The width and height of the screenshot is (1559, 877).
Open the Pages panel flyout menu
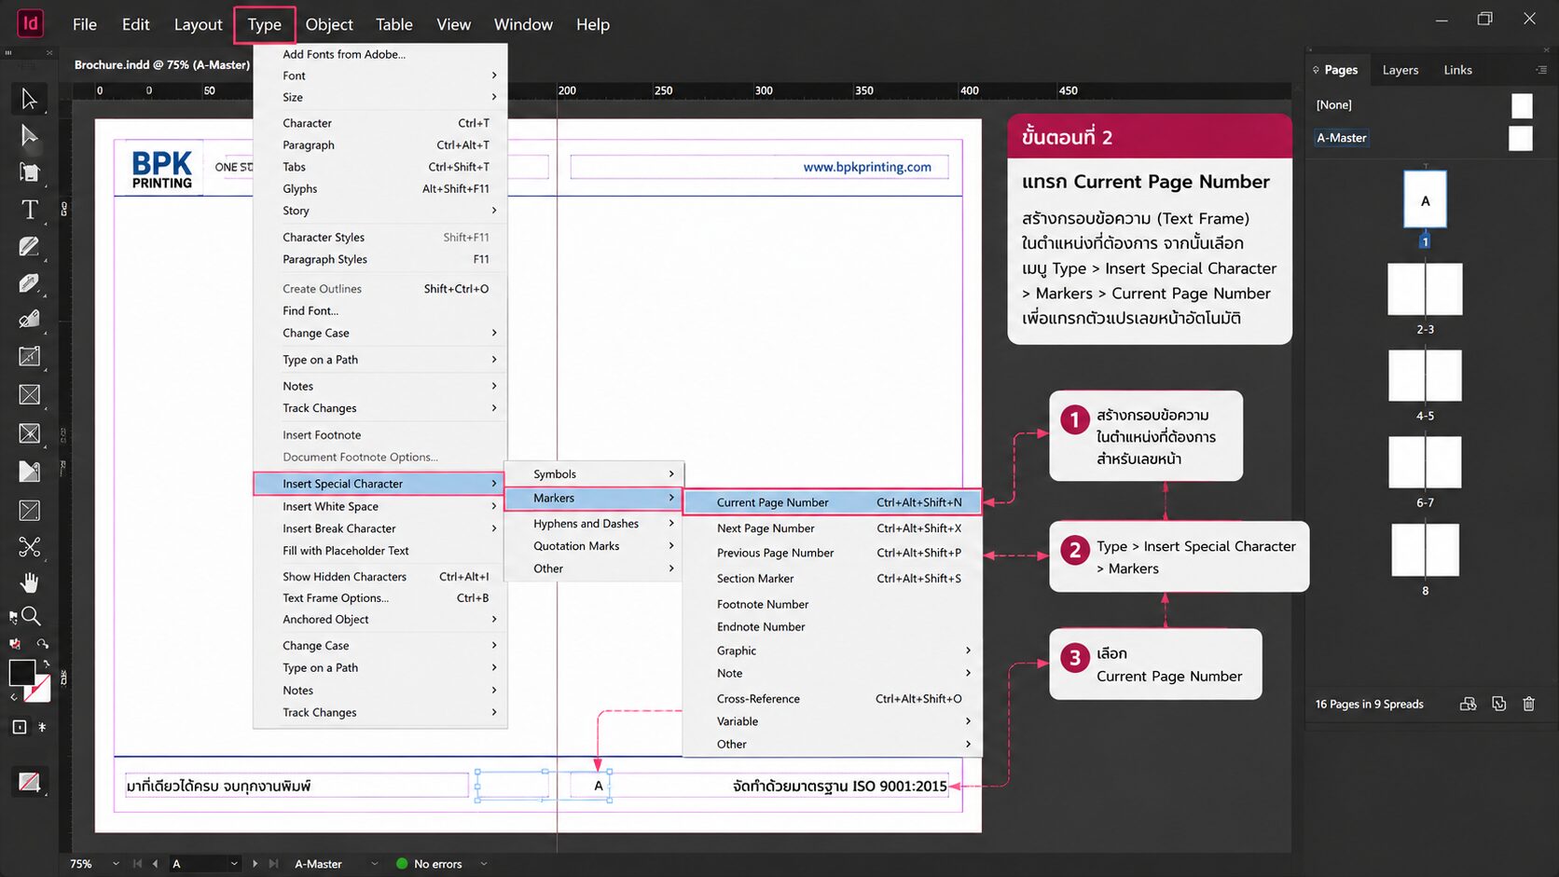(1541, 70)
